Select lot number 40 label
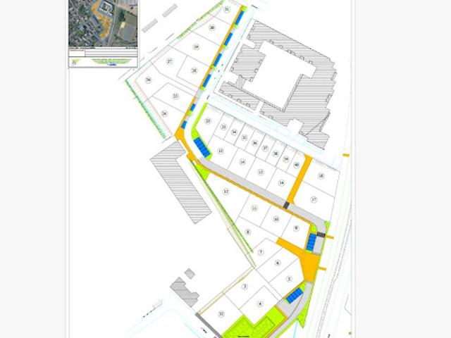 point(296,165)
